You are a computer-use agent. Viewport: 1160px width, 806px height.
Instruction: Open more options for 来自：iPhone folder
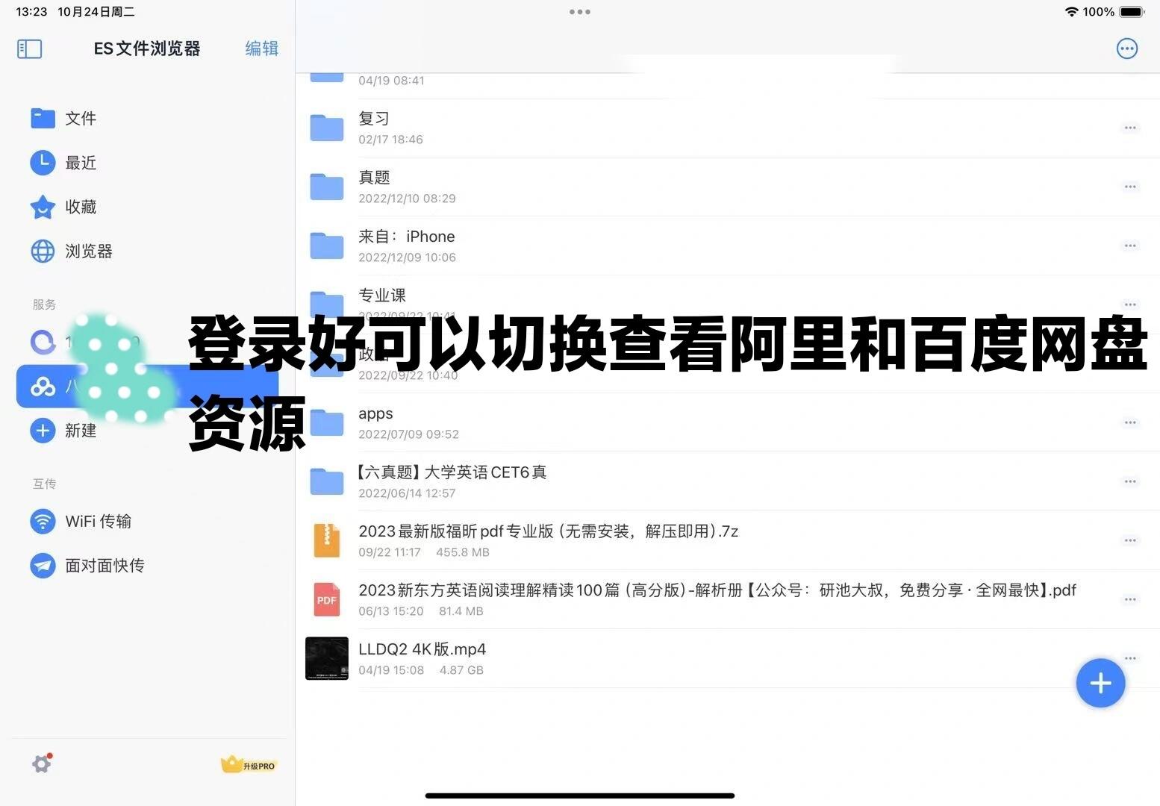(1130, 246)
